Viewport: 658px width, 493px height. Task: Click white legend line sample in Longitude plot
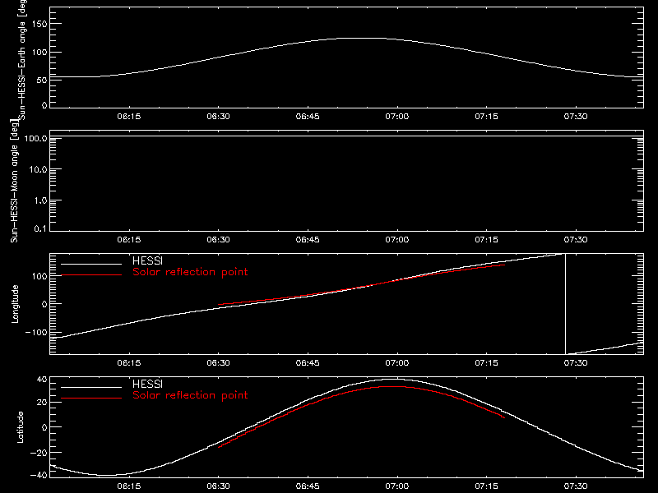pyautogui.click(x=91, y=264)
